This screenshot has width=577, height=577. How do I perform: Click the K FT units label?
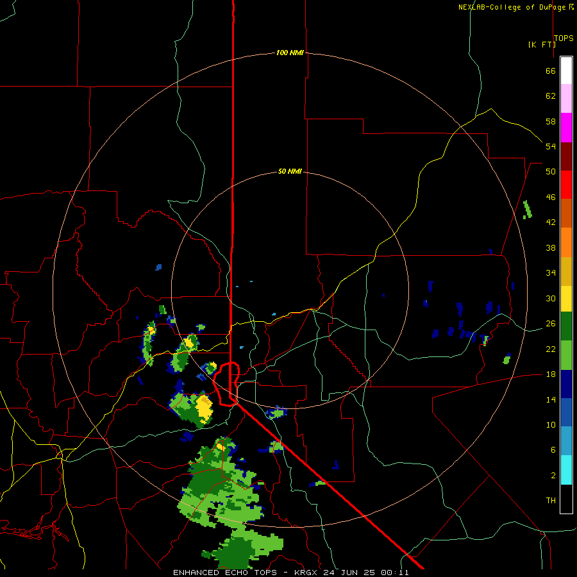click(542, 44)
